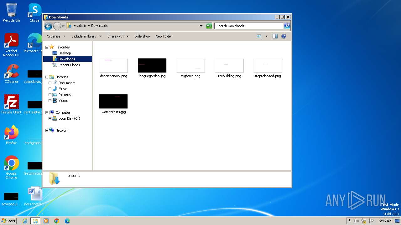Select Recycle Bin desktop icon
Image resolution: width=401 pixels, height=225 pixels.
coord(11,12)
